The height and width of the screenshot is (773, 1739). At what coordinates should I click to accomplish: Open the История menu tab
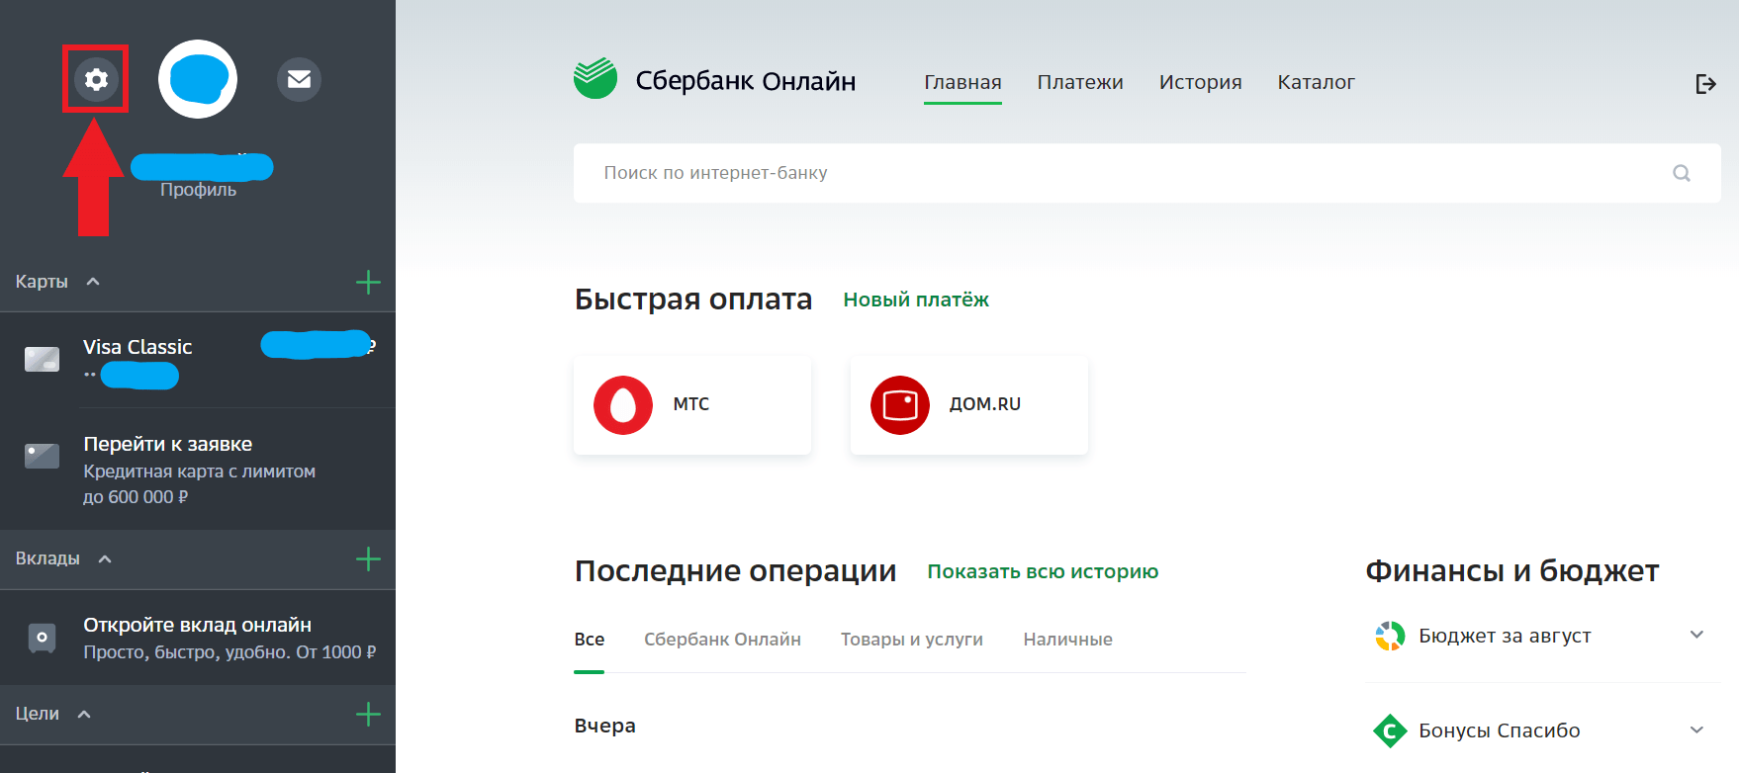(1200, 82)
